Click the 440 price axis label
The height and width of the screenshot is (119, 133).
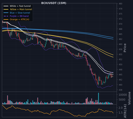click(120, 85)
